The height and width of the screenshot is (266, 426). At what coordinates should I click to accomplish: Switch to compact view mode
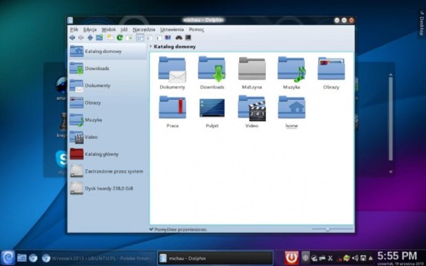click(x=150, y=38)
